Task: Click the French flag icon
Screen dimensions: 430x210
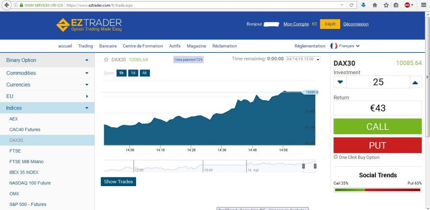Action: pos(334,46)
